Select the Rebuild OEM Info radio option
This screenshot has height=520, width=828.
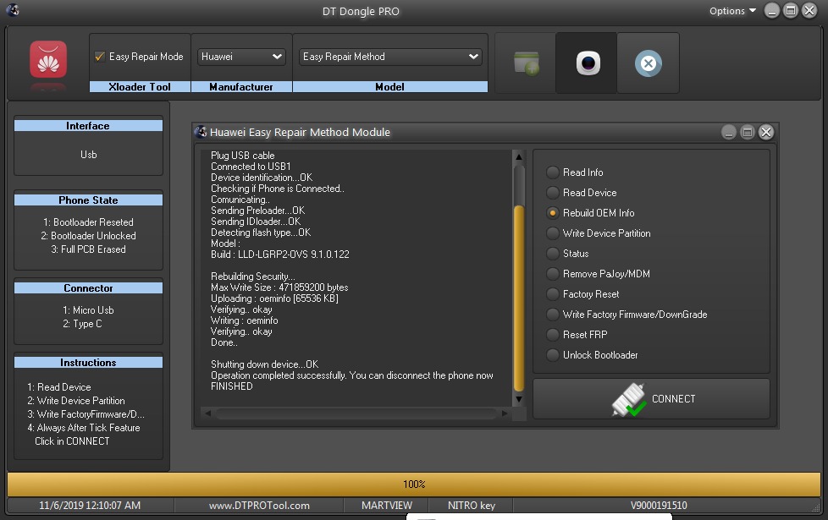click(552, 213)
